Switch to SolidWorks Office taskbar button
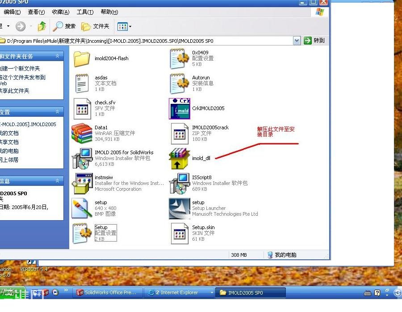This screenshot has height=312, width=402. pyautogui.click(x=108, y=292)
